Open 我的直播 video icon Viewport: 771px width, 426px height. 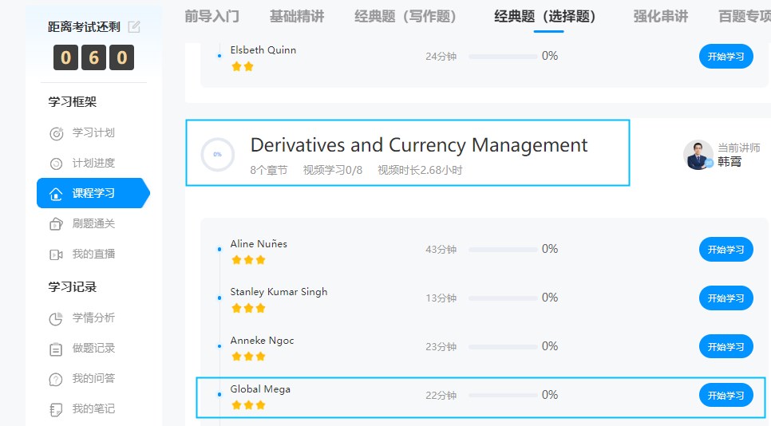pyautogui.click(x=56, y=254)
